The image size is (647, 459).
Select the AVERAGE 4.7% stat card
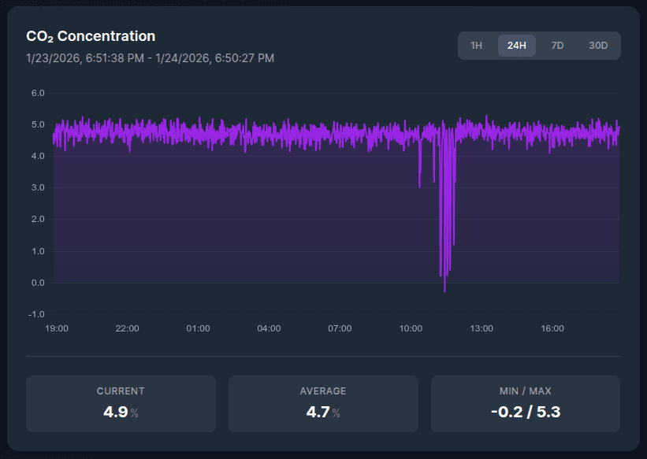323,402
